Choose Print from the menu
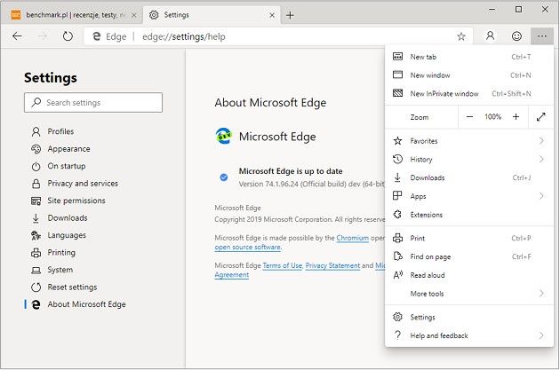This screenshot has height=370, width=560. (469, 238)
